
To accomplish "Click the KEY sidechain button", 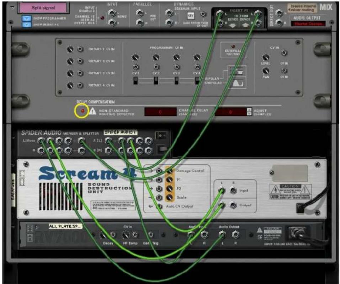I will [191, 16].
